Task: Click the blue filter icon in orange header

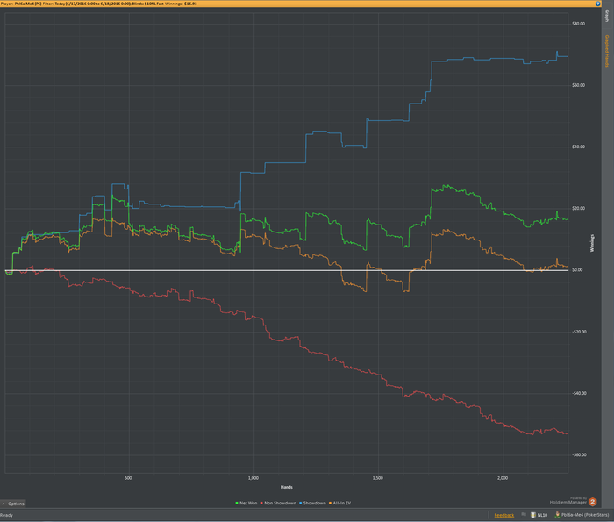Action: point(597,4)
